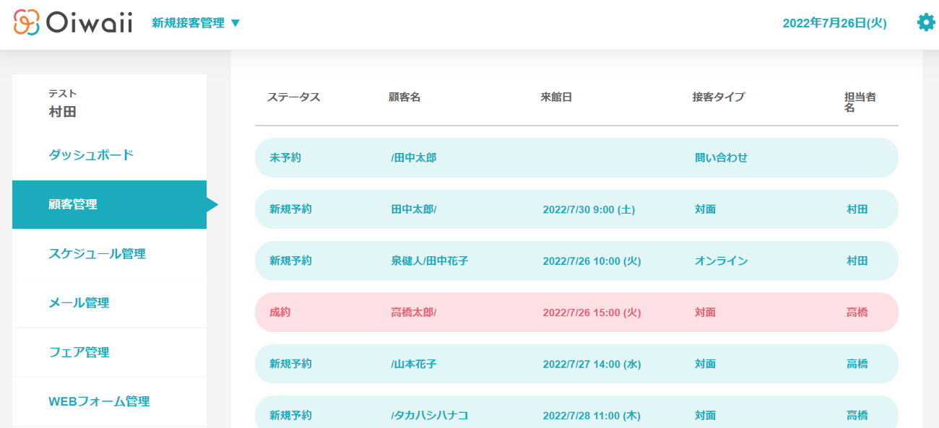Click 高橋 staff in 高橋太郎/ row
The image size is (939, 428).
(x=857, y=313)
